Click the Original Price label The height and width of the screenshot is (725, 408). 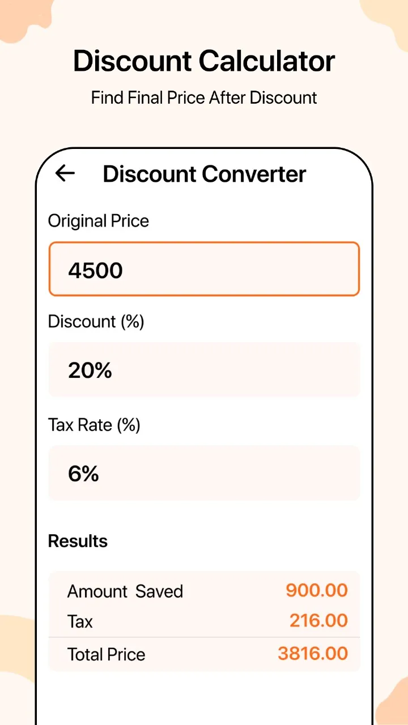coord(98,221)
